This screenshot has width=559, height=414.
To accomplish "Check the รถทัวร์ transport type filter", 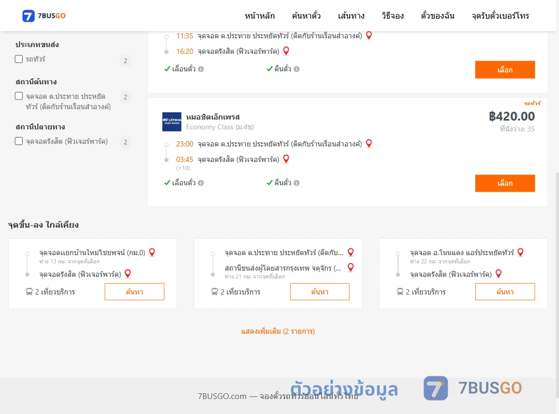I will [x=19, y=59].
